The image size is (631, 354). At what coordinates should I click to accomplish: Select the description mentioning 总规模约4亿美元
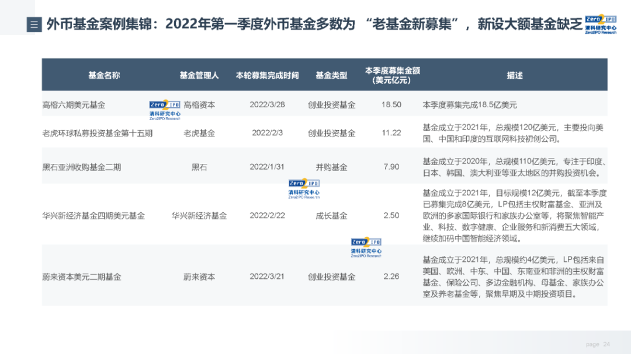514,277
